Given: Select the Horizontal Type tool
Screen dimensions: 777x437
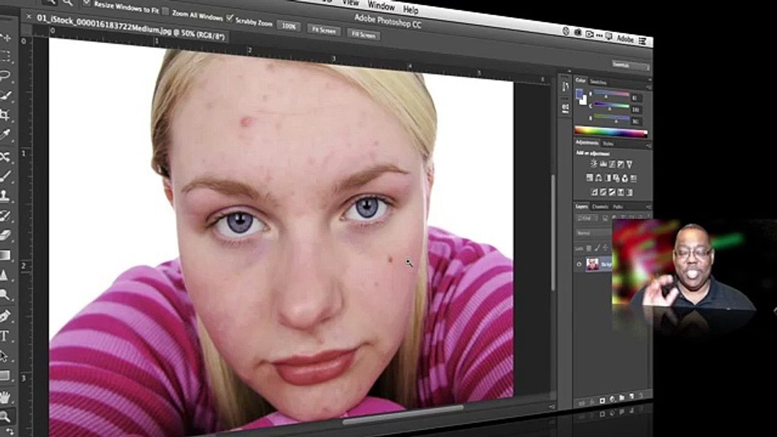Looking at the screenshot, I should pos(5,336).
